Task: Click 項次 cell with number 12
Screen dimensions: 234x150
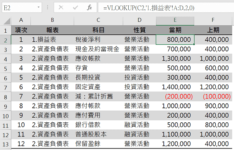Action: [21, 144]
